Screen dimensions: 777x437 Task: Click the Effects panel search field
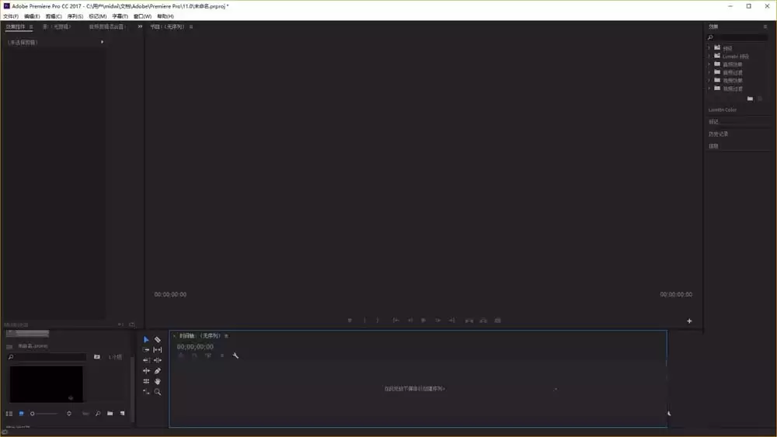[737, 37]
